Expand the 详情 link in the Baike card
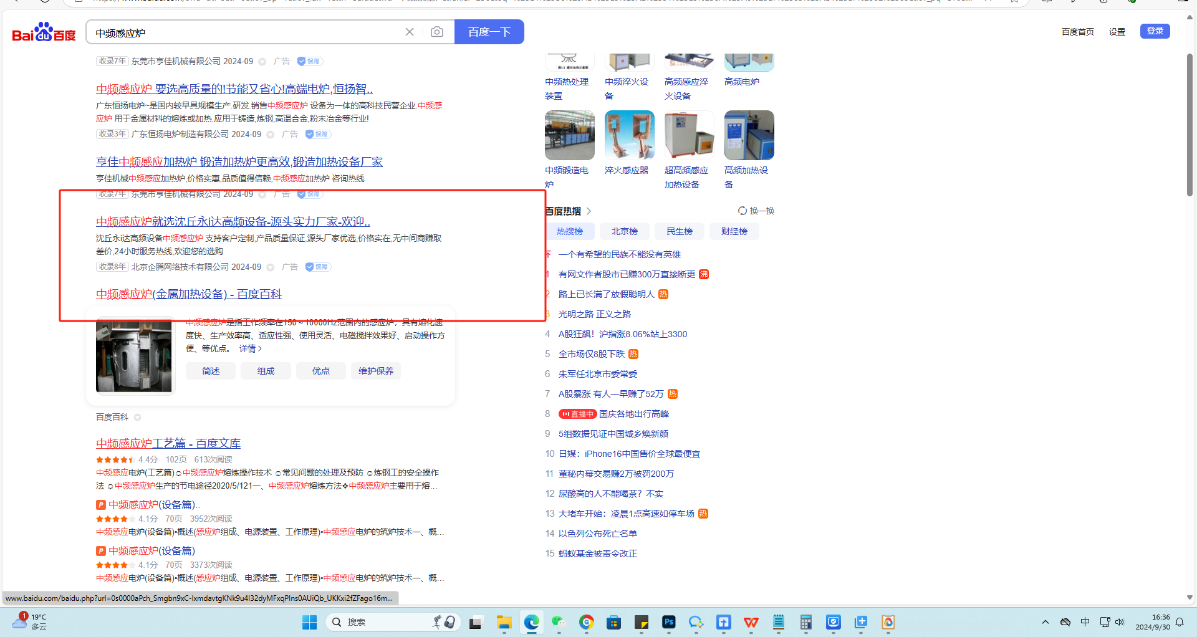The width and height of the screenshot is (1197, 637). (x=250, y=348)
